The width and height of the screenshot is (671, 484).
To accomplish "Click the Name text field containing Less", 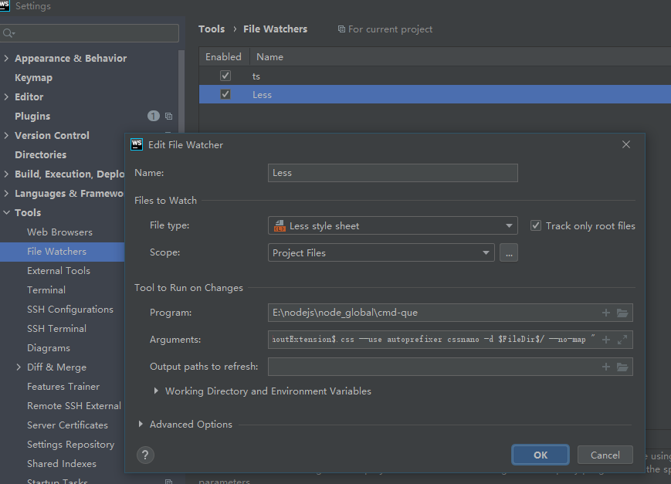I will tap(393, 173).
